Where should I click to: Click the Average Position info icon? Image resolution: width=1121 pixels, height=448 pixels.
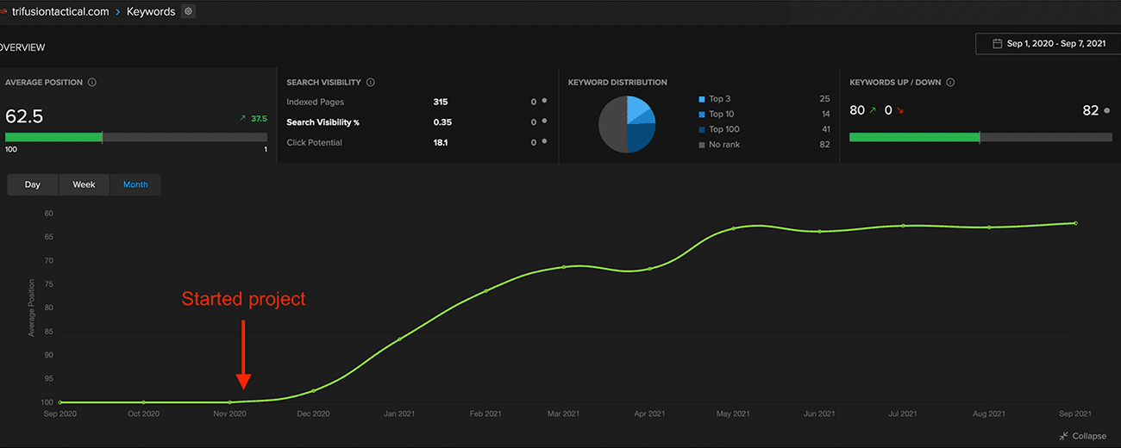click(x=92, y=83)
